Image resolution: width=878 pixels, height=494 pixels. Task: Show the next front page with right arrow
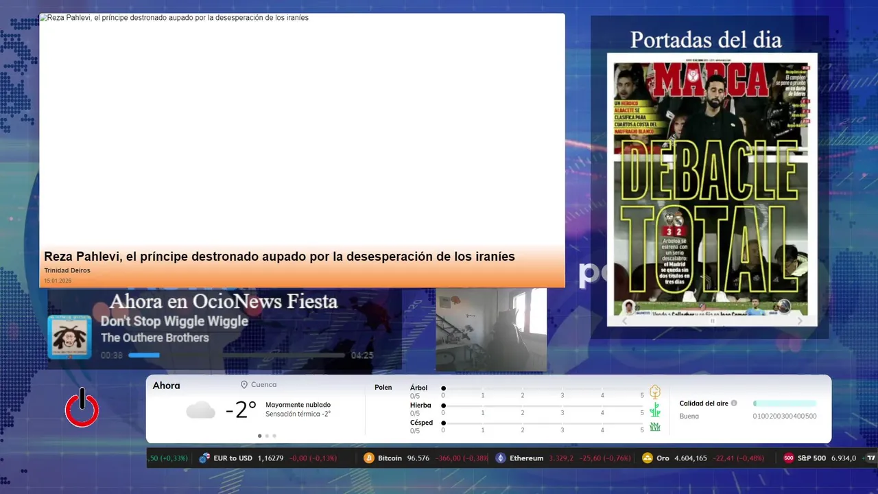(x=800, y=320)
